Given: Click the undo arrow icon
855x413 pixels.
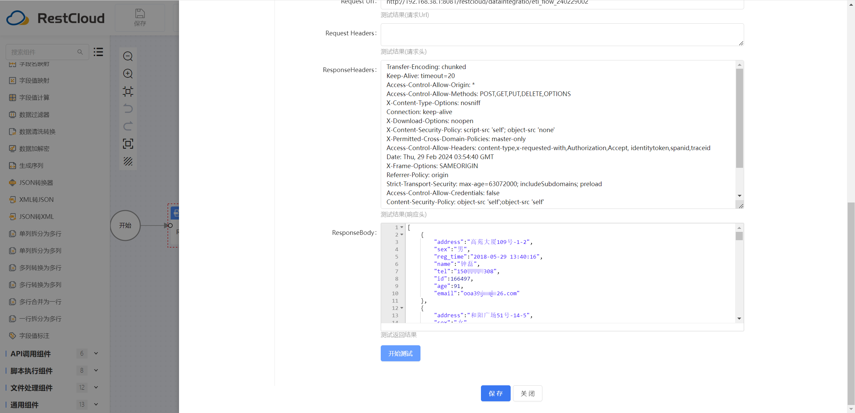Looking at the screenshot, I should click(128, 109).
